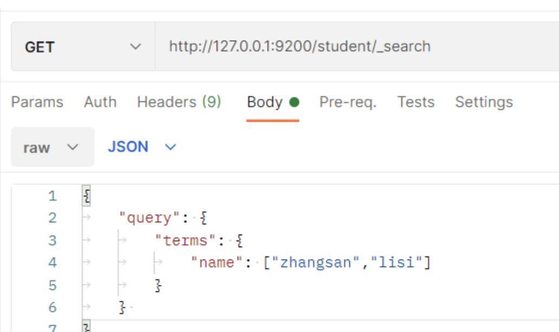Open the Auth tab
The height and width of the screenshot is (332, 559).
point(100,102)
